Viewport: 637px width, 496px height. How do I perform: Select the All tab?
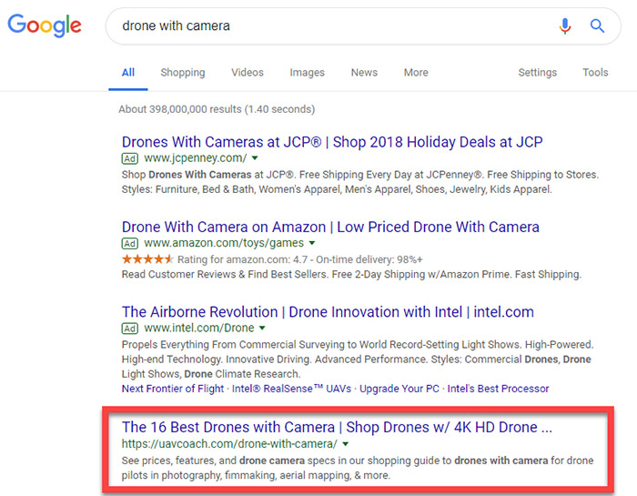(x=128, y=72)
